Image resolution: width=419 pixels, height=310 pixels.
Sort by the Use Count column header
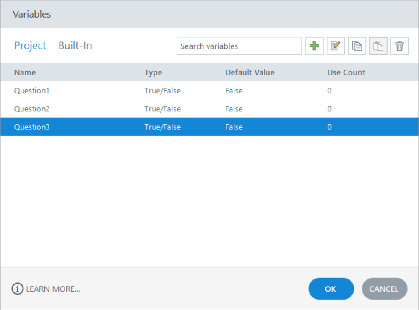coord(346,72)
